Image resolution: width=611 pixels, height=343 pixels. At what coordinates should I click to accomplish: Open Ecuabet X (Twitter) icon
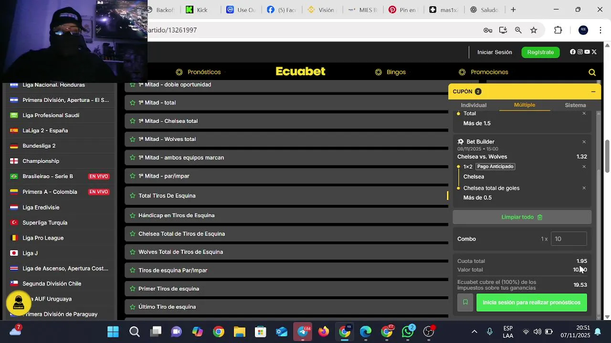click(x=594, y=52)
